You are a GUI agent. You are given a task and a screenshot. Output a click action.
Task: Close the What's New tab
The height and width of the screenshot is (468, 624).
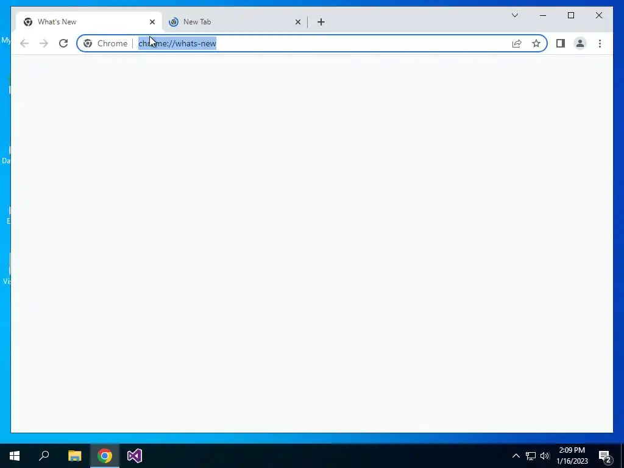152,22
